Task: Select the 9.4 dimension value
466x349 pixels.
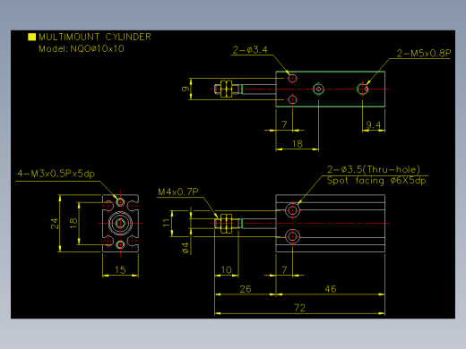Action: point(374,124)
